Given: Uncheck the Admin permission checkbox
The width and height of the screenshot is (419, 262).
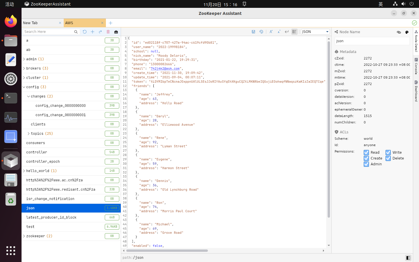Looking at the screenshot, I should [x=366, y=164].
